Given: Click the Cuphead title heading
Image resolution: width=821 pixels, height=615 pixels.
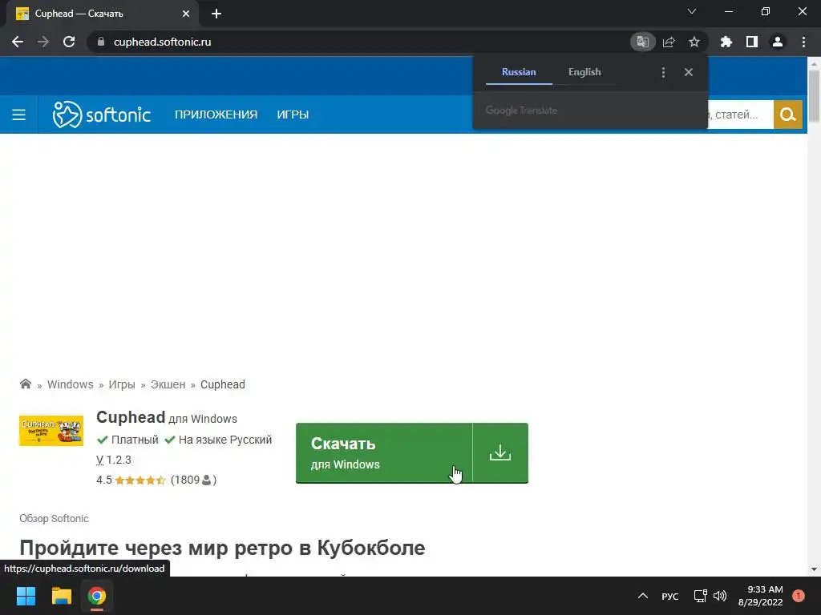Looking at the screenshot, I should coord(131,417).
